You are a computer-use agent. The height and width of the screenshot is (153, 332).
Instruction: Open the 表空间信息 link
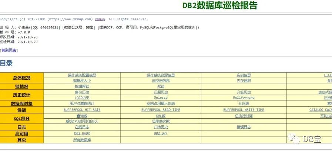(x=161, y=81)
